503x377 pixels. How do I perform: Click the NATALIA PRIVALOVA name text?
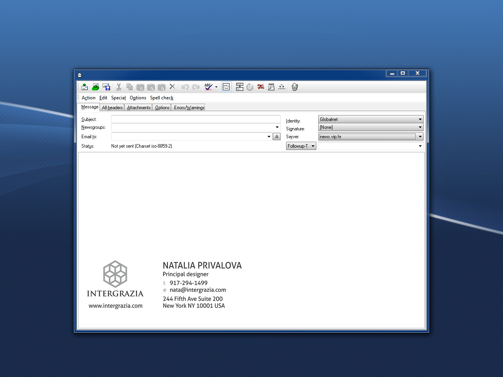(x=202, y=265)
